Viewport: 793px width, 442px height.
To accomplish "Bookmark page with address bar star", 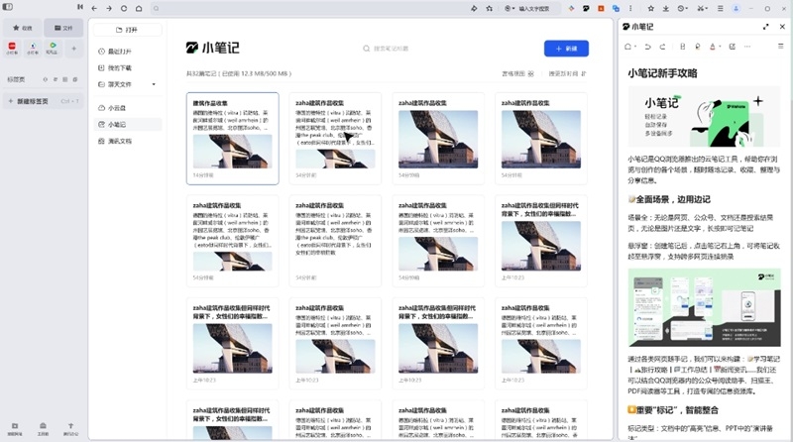I will point(489,8).
